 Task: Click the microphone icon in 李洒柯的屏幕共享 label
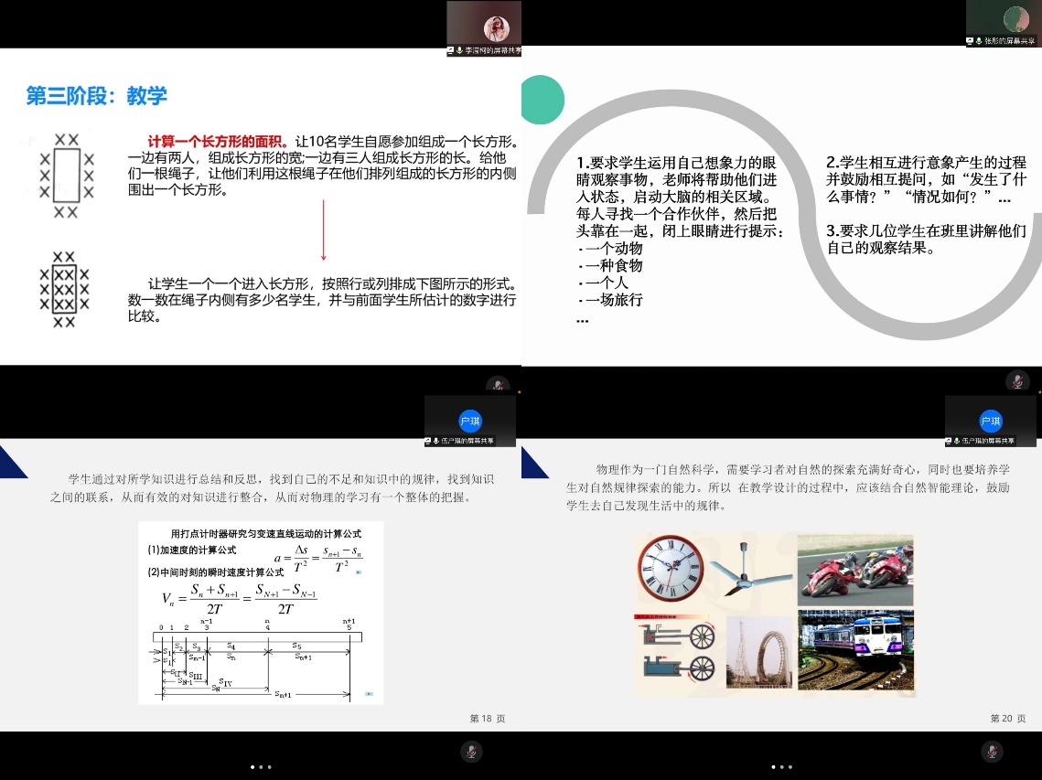point(459,50)
